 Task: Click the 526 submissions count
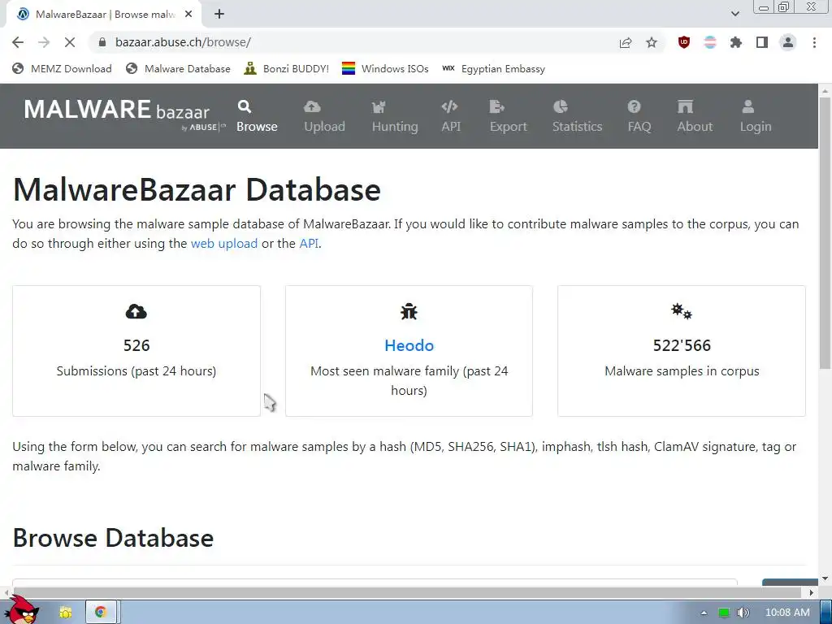[136, 345]
